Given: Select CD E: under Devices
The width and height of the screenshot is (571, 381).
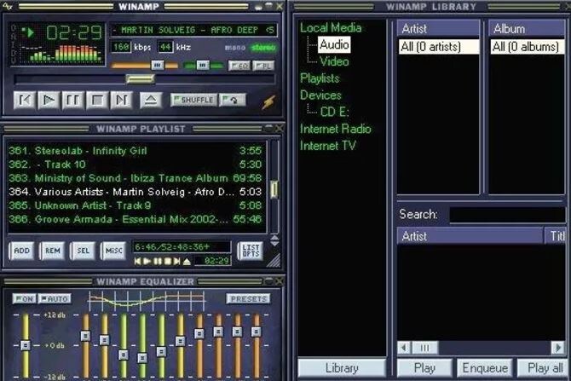Looking at the screenshot, I should pyautogui.click(x=334, y=112).
